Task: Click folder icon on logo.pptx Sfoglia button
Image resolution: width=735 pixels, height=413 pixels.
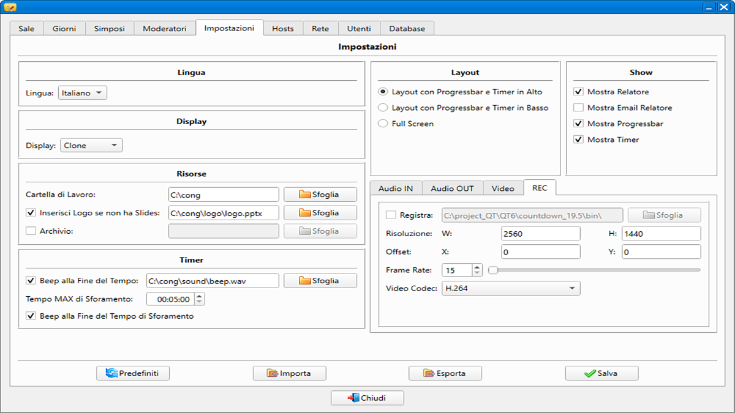Action: tap(305, 213)
